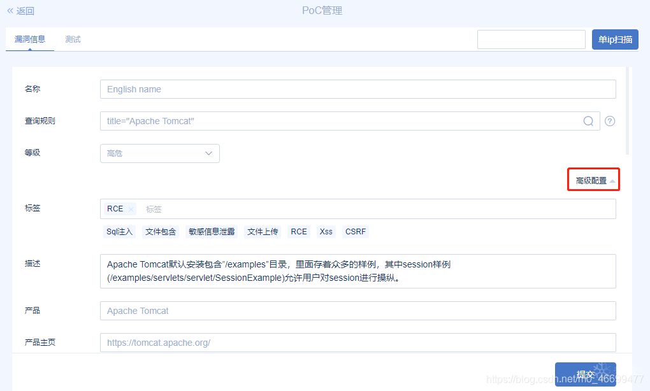Viewport: 650px width, 391px height.
Task: Click the 单ip扫描 button
Action: click(x=615, y=39)
